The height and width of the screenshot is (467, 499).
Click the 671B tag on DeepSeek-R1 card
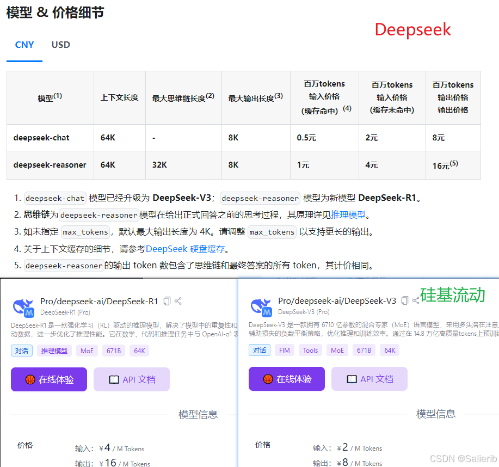pos(114,351)
